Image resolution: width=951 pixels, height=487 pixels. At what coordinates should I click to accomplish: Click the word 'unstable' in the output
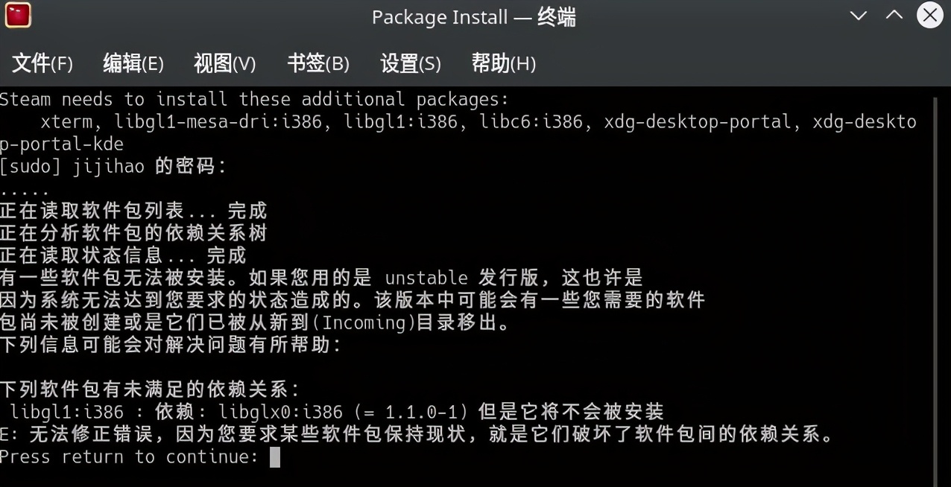pos(426,278)
